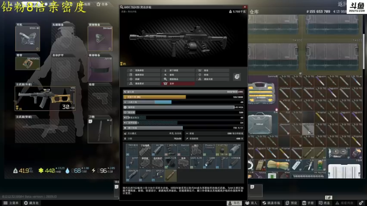The height and width of the screenshot is (206, 367).
Task: Click the gold weapon mastery progress bar
Action: (183, 97)
